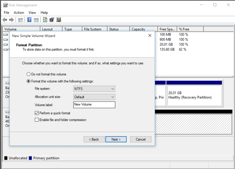Expand the File system NTFS dropdown
The width and height of the screenshot is (235, 169).
pyautogui.click(x=94, y=89)
